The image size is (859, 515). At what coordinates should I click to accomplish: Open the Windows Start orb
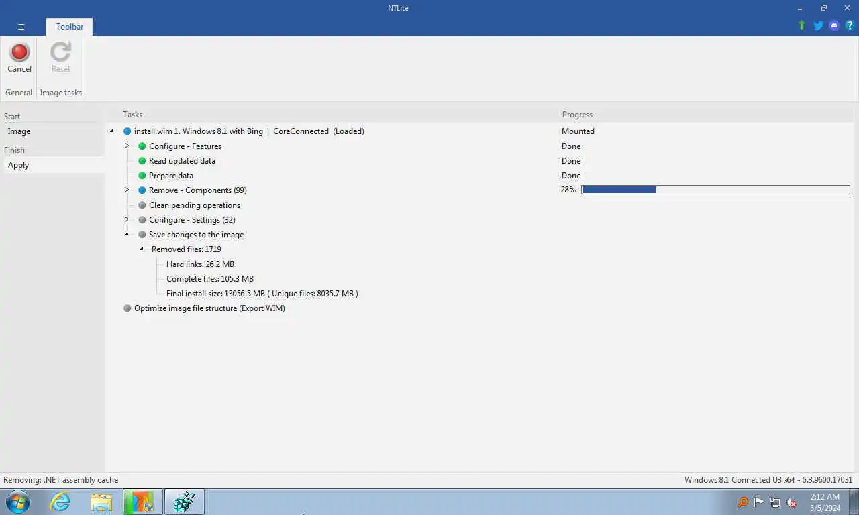pyautogui.click(x=18, y=502)
